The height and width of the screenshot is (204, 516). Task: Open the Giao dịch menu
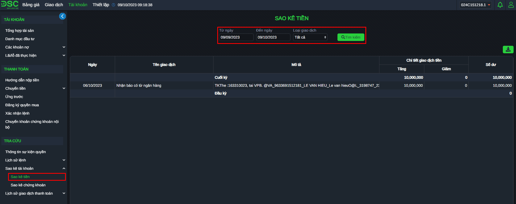54,5
